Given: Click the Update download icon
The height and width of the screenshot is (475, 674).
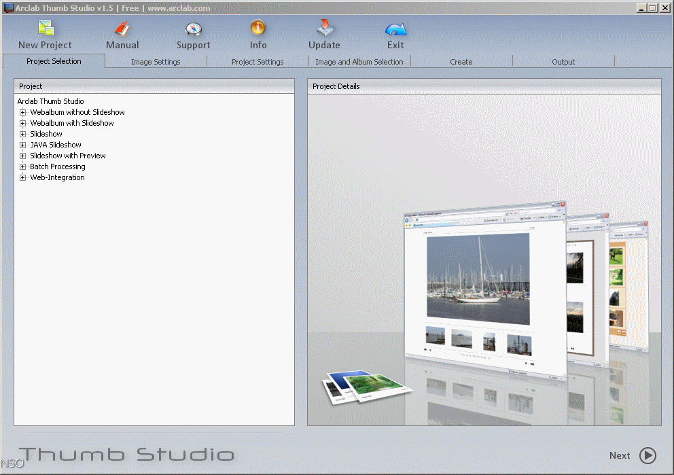Looking at the screenshot, I should (x=325, y=27).
